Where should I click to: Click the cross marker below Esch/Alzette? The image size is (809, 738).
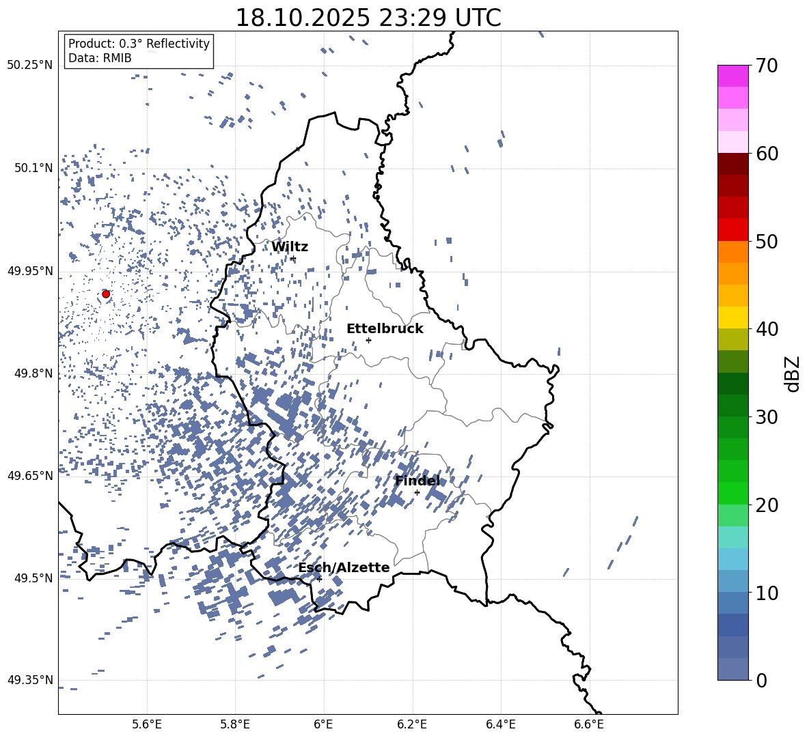tap(319, 579)
